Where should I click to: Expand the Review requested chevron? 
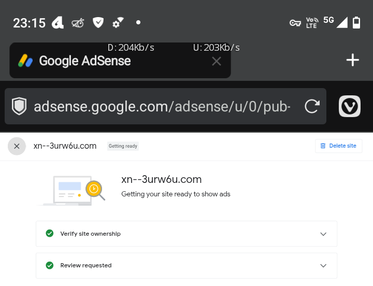tap(323, 266)
